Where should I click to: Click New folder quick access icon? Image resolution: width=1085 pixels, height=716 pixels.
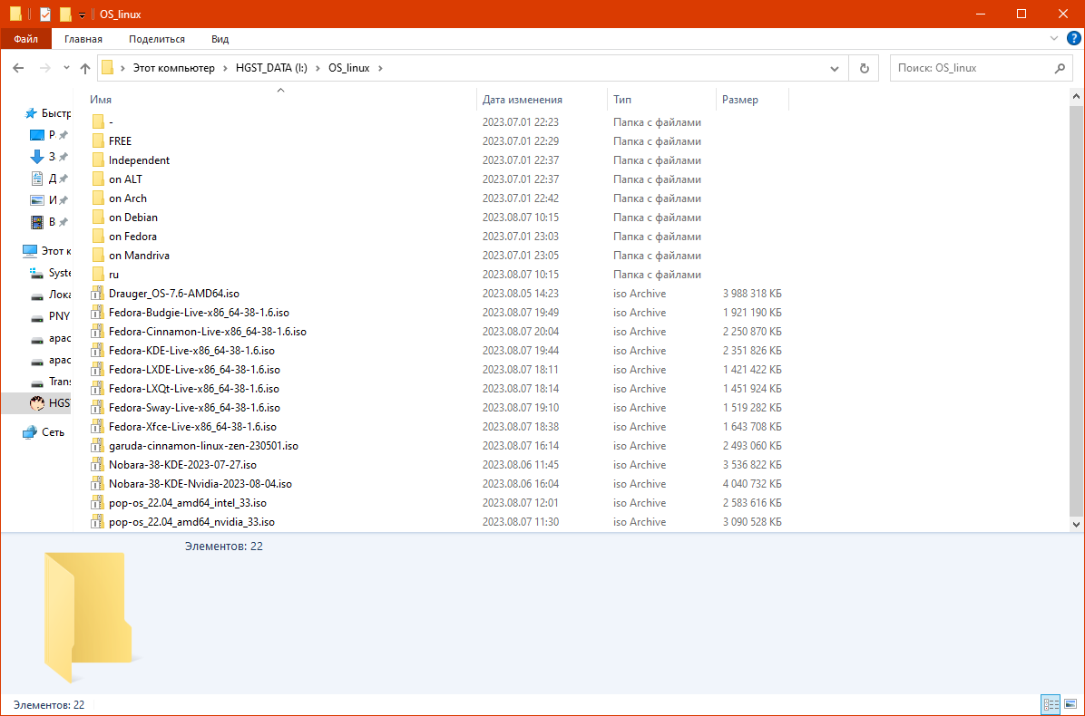click(x=65, y=14)
